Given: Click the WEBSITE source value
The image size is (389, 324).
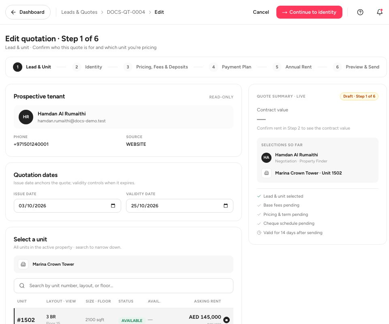Looking at the screenshot, I should click(x=136, y=144).
